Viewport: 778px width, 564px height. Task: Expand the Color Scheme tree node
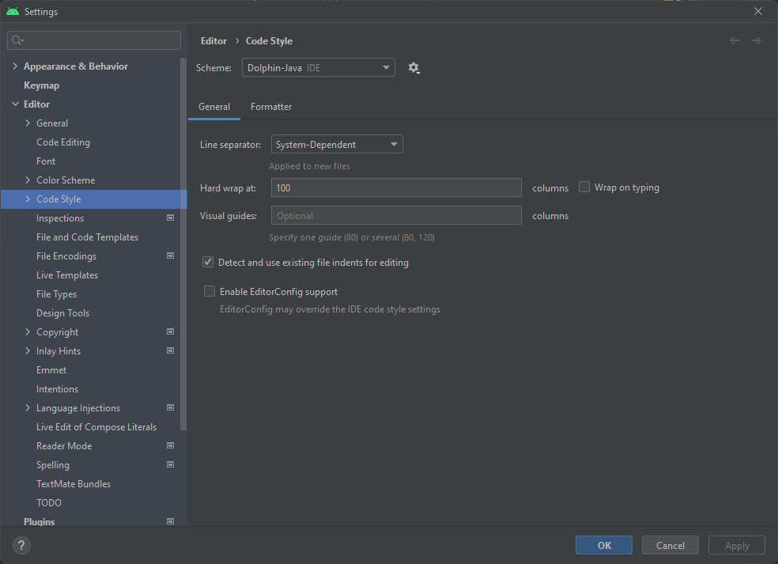tap(28, 180)
